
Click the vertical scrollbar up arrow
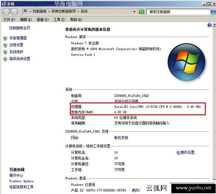215,25
